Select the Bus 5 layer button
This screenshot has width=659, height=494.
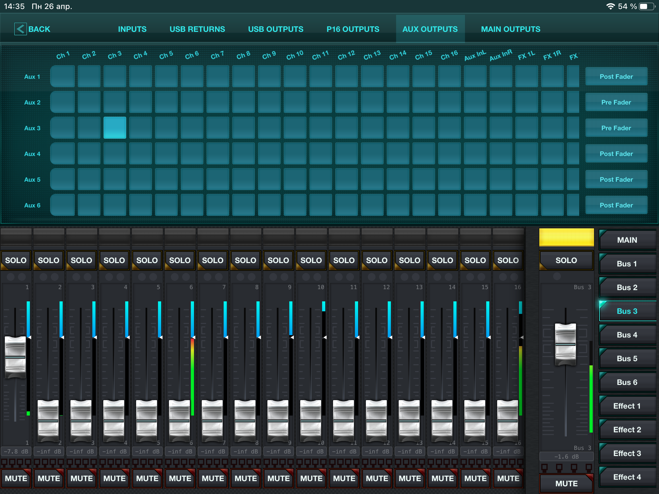coord(627,358)
